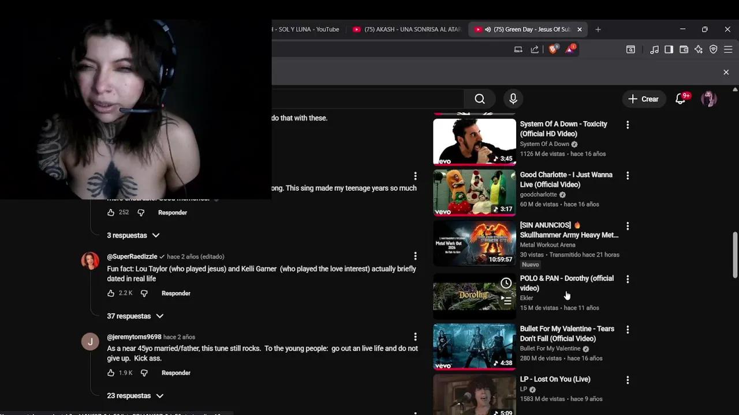Click the Crear button
Viewport: 739px width, 415px height.
click(643, 99)
